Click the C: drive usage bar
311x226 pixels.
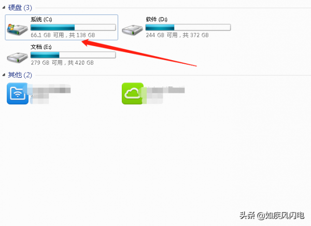tap(73, 27)
